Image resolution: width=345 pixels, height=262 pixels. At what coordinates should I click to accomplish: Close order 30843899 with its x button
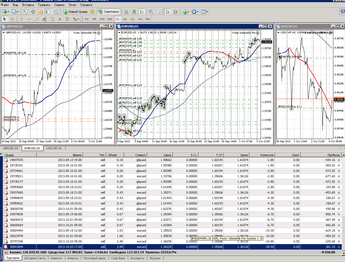tap(339, 247)
